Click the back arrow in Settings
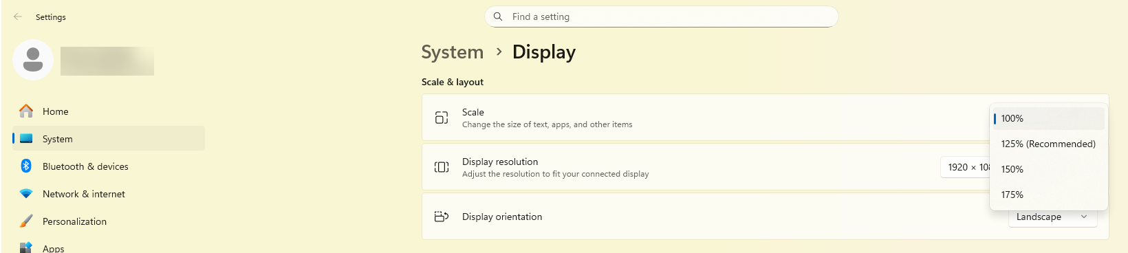1128x253 pixels. (x=18, y=16)
